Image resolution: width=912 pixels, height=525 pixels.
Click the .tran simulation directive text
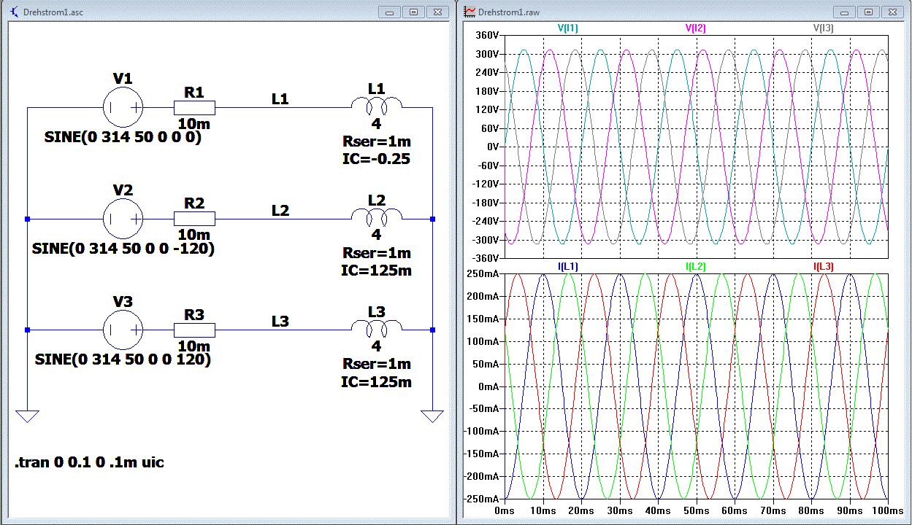click(89, 462)
